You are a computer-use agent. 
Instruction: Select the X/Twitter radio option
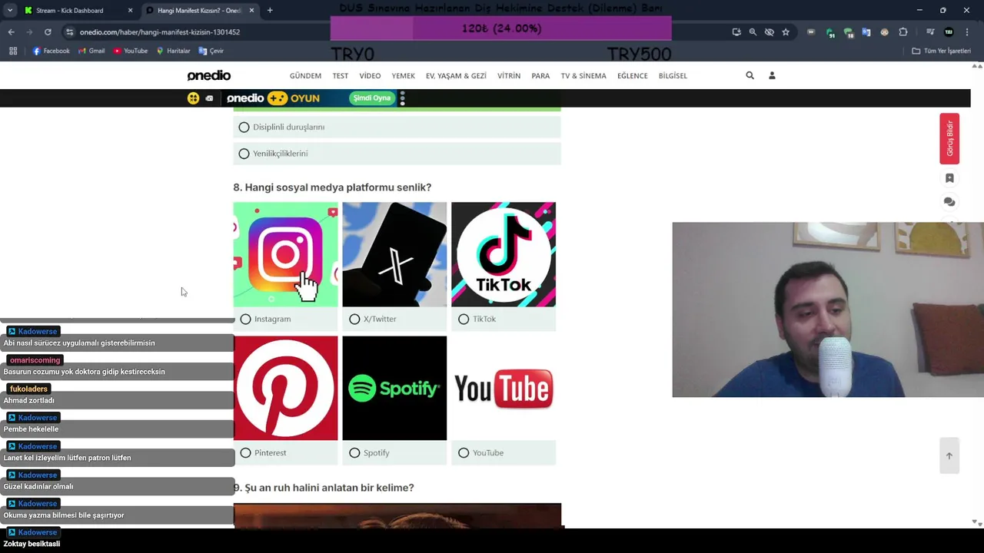354,319
